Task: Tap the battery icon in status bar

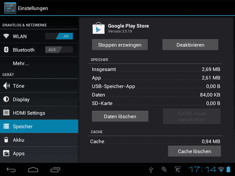Action: 229,170
